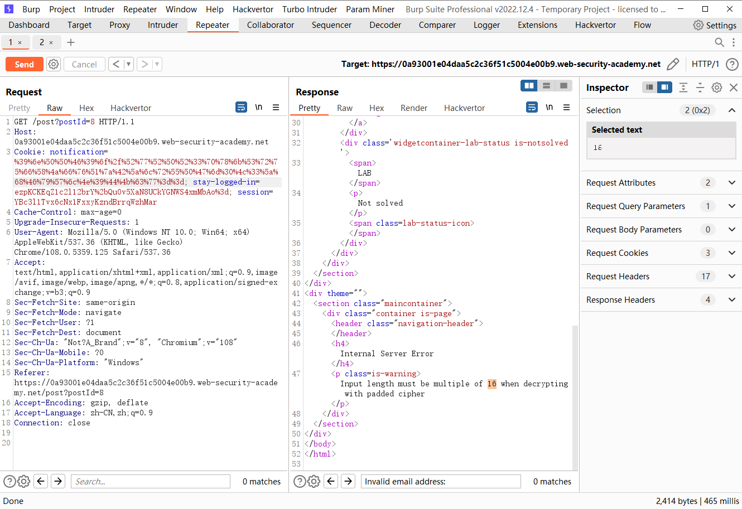Close the Inspector panel
742x509 pixels.
pos(734,88)
